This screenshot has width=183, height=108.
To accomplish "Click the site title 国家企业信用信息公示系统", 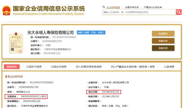I will click(49, 9).
